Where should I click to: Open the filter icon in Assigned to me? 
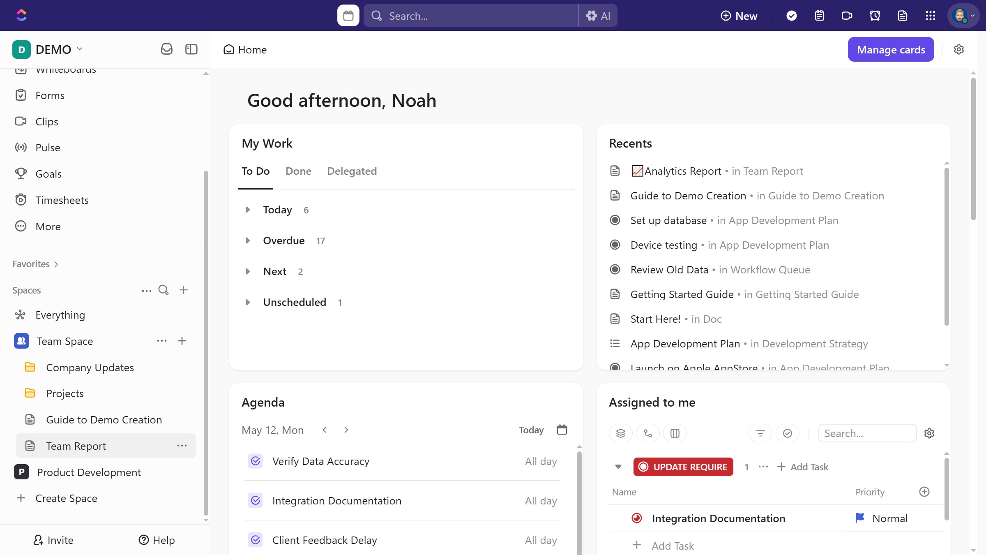tap(760, 433)
